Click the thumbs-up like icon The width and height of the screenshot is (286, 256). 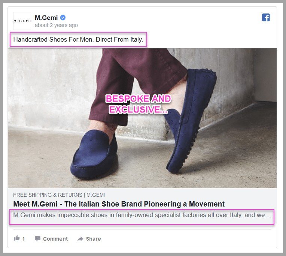[17, 238]
